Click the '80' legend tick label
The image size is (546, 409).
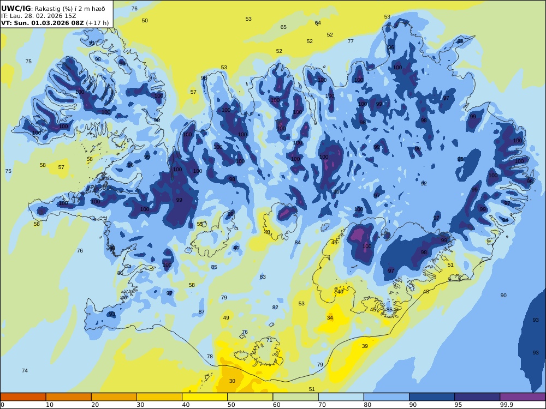point(367,405)
